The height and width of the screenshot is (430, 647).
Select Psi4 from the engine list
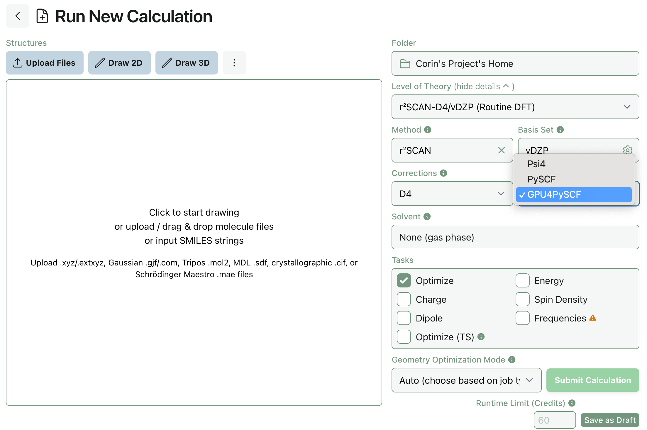536,164
